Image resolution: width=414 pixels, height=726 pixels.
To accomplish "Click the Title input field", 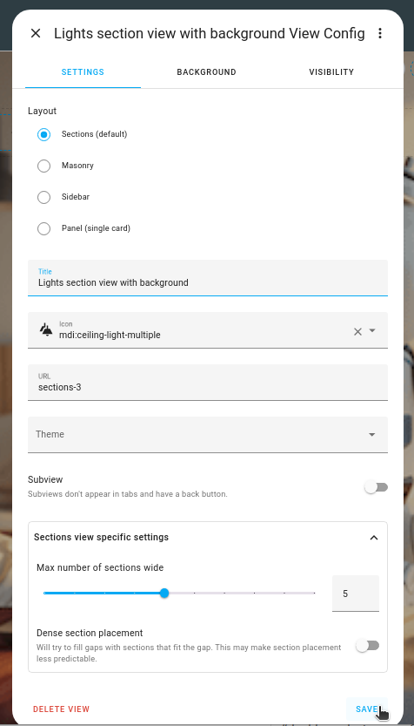I will coord(208,278).
